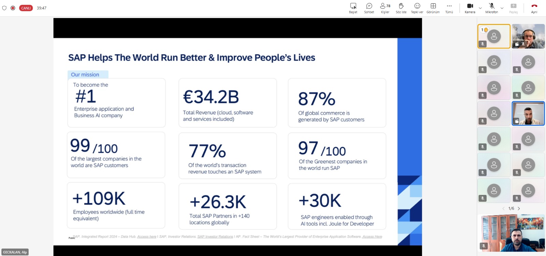The height and width of the screenshot is (256, 546).
Task: Unmute the Mikrofon
Action: [492, 8]
